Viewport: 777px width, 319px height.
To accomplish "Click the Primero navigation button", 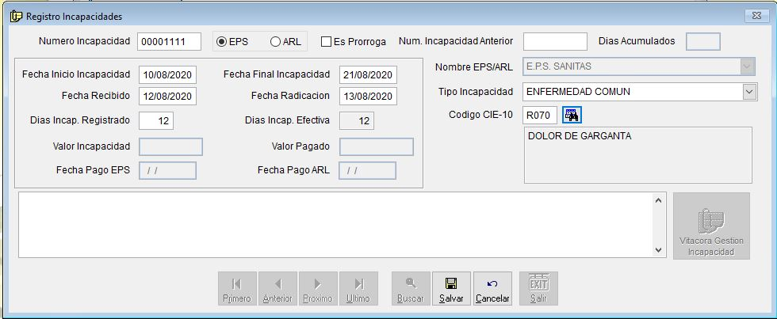I will click(x=236, y=289).
